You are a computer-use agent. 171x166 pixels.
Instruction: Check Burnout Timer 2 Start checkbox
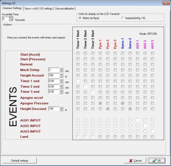[85, 64]
